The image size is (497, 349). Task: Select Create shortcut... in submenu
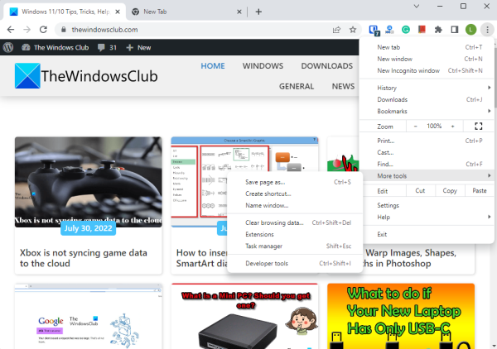coord(295,194)
